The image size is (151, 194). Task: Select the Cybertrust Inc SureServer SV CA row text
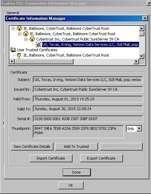click(78, 39)
